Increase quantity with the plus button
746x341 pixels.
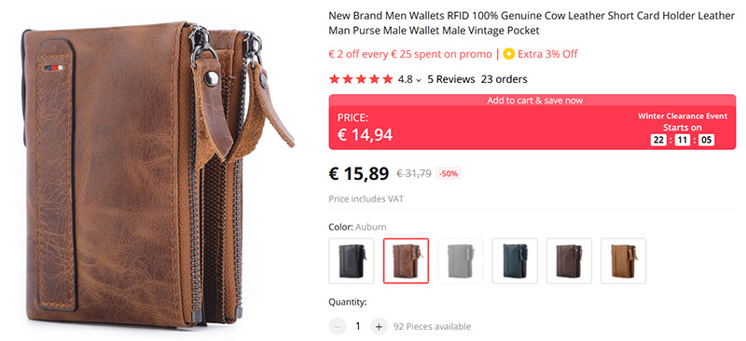coord(379,326)
